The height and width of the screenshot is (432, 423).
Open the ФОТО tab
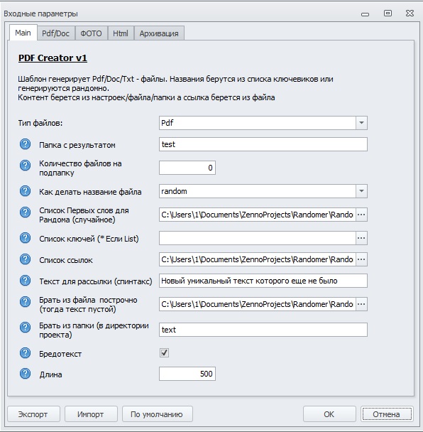91,33
